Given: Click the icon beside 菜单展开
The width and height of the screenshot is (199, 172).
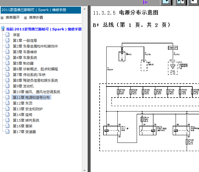Looking at the screenshot, I should (x=2, y=18).
